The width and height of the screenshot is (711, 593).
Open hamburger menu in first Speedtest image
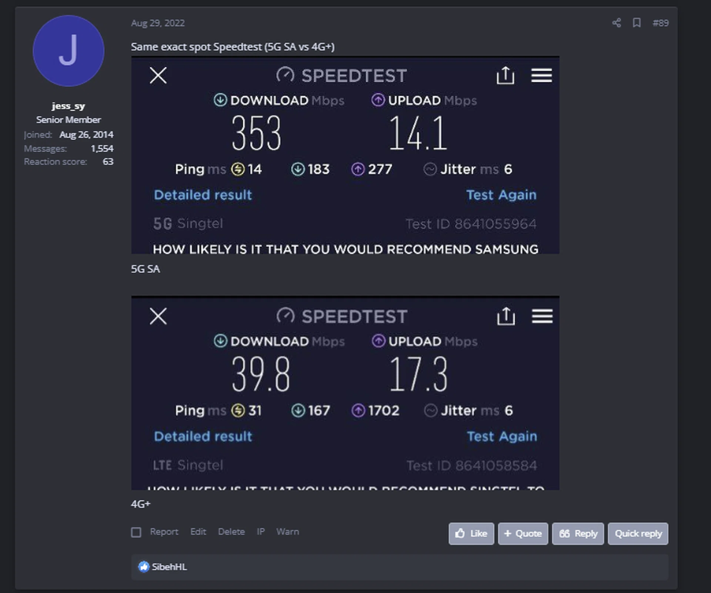point(541,76)
